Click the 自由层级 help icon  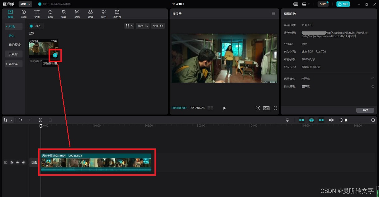pos(373,87)
